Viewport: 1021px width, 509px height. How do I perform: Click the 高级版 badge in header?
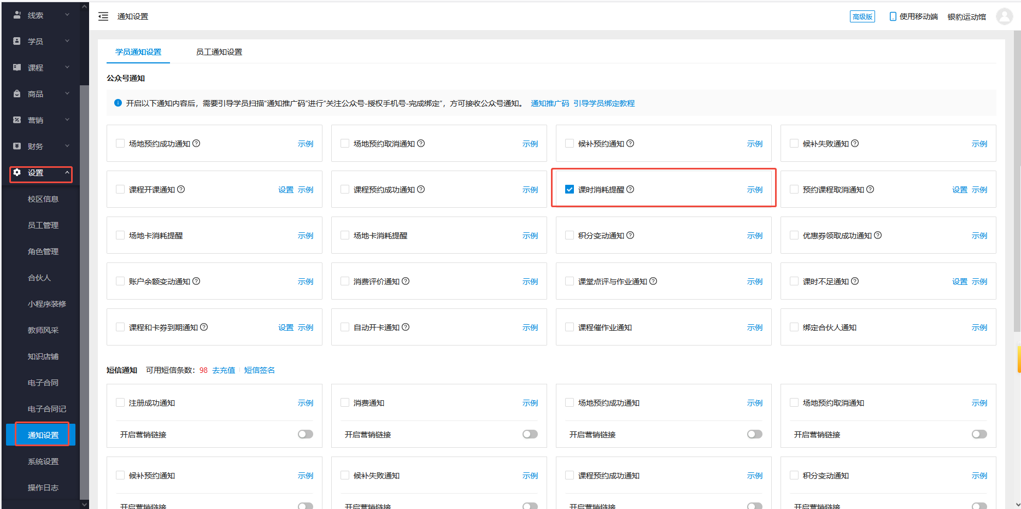click(862, 16)
